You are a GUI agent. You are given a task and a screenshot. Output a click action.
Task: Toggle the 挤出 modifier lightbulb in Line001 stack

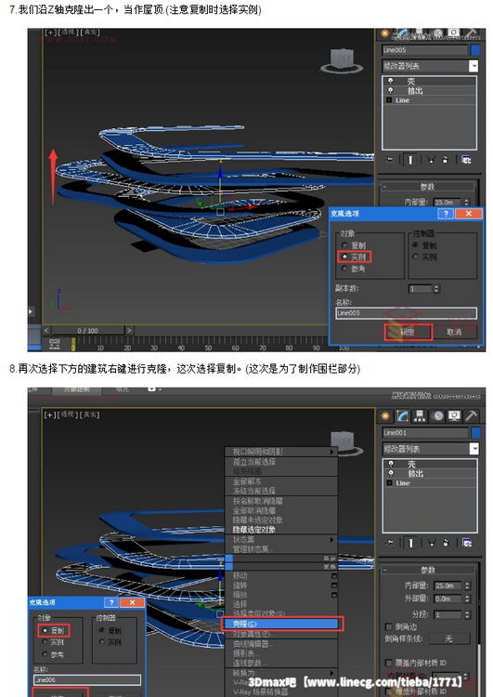click(x=391, y=473)
